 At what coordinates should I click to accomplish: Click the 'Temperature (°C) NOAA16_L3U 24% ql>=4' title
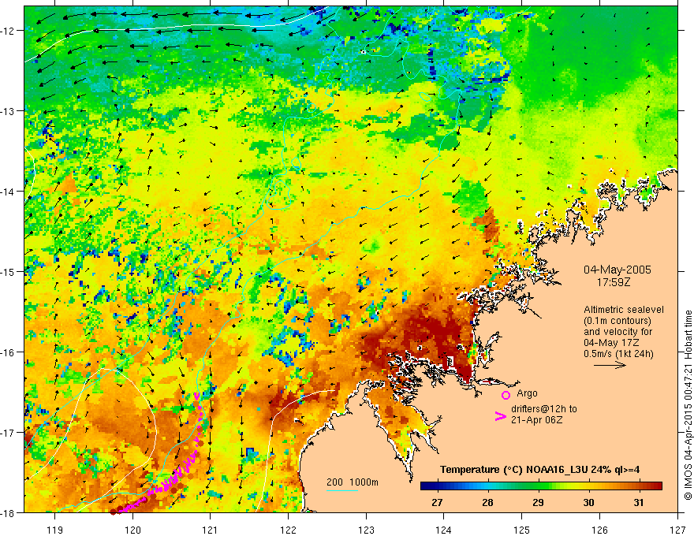[539, 470]
